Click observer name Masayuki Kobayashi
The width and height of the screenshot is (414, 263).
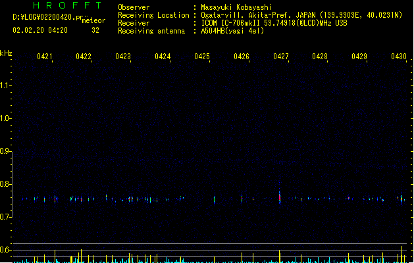tap(236, 7)
